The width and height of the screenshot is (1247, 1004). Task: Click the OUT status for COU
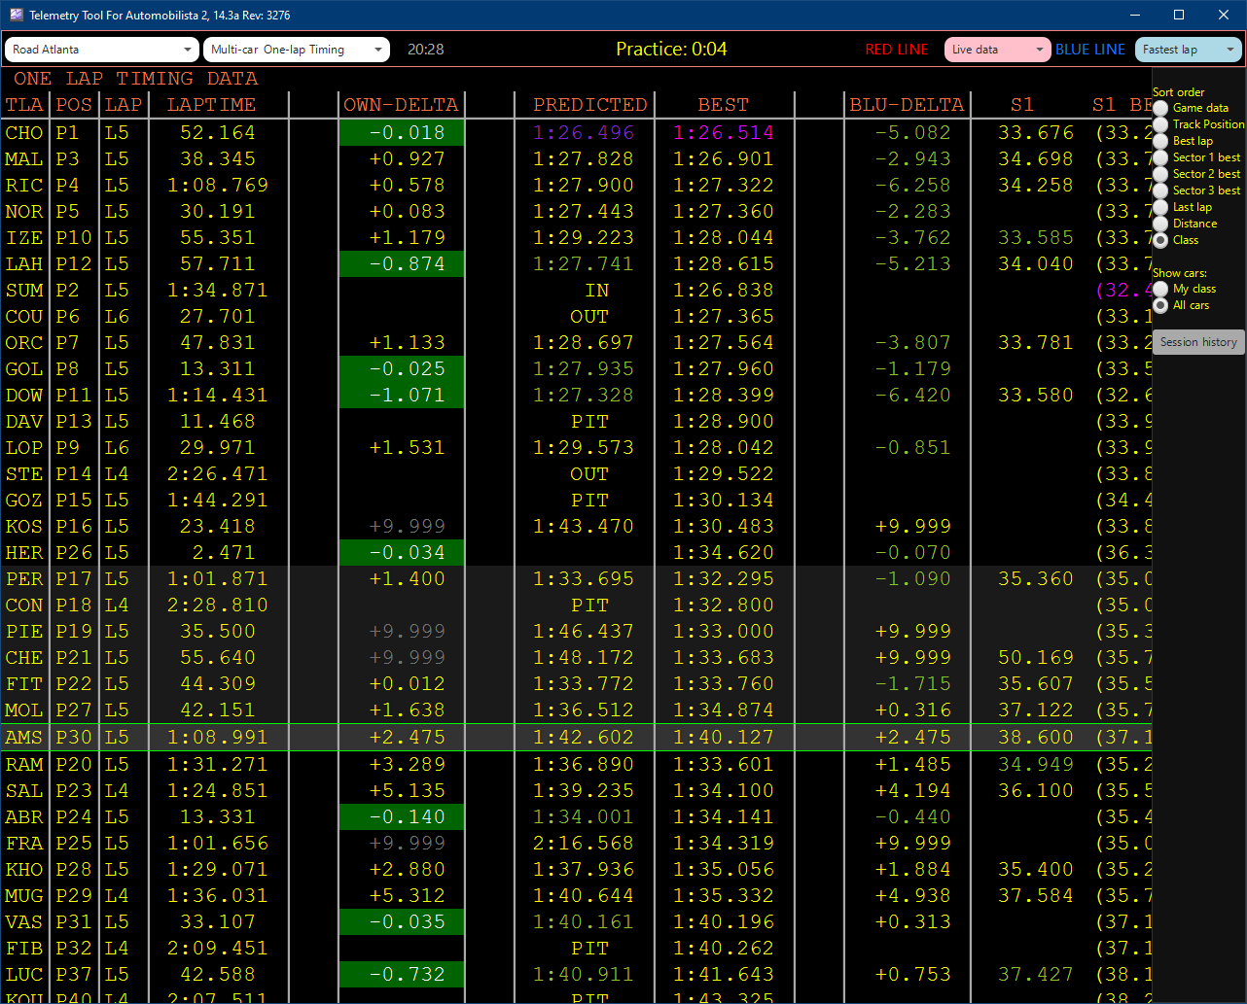click(589, 317)
